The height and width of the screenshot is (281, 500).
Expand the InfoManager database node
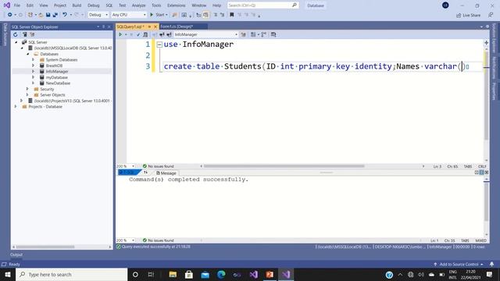click(x=33, y=71)
